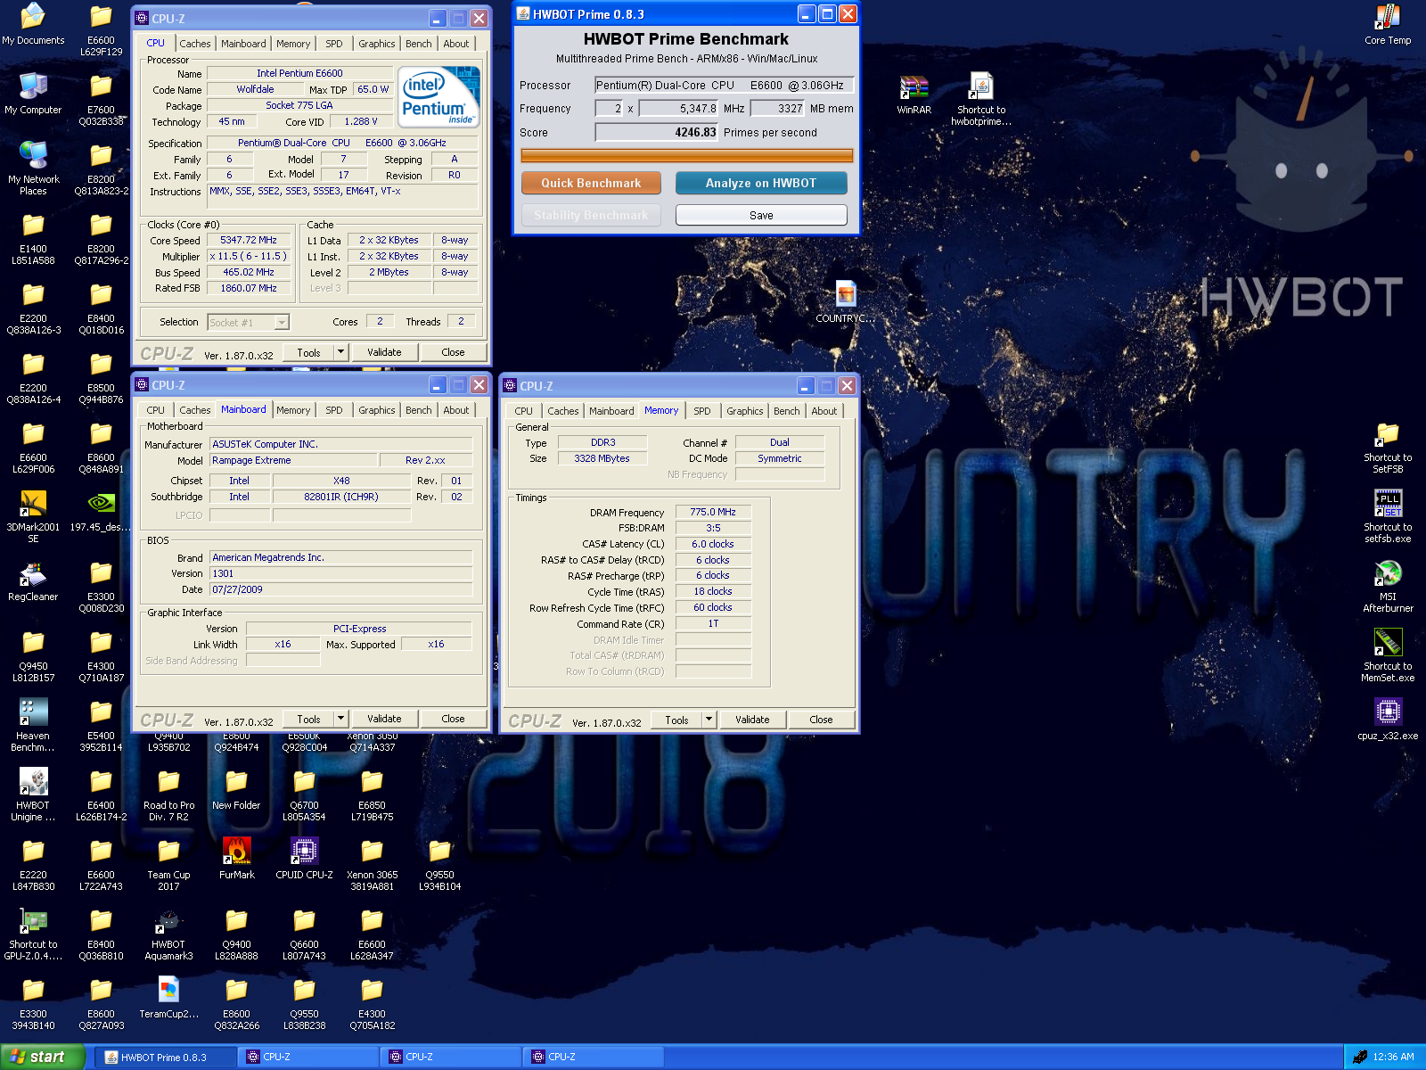Screen dimensions: 1426x1070
Task: Open the Team Cup 2017 folder
Action: tap(168, 852)
